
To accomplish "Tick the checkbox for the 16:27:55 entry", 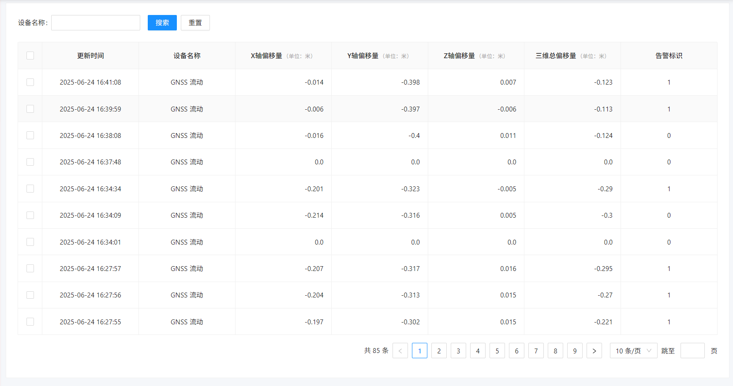I will click(x=30, y=322).
